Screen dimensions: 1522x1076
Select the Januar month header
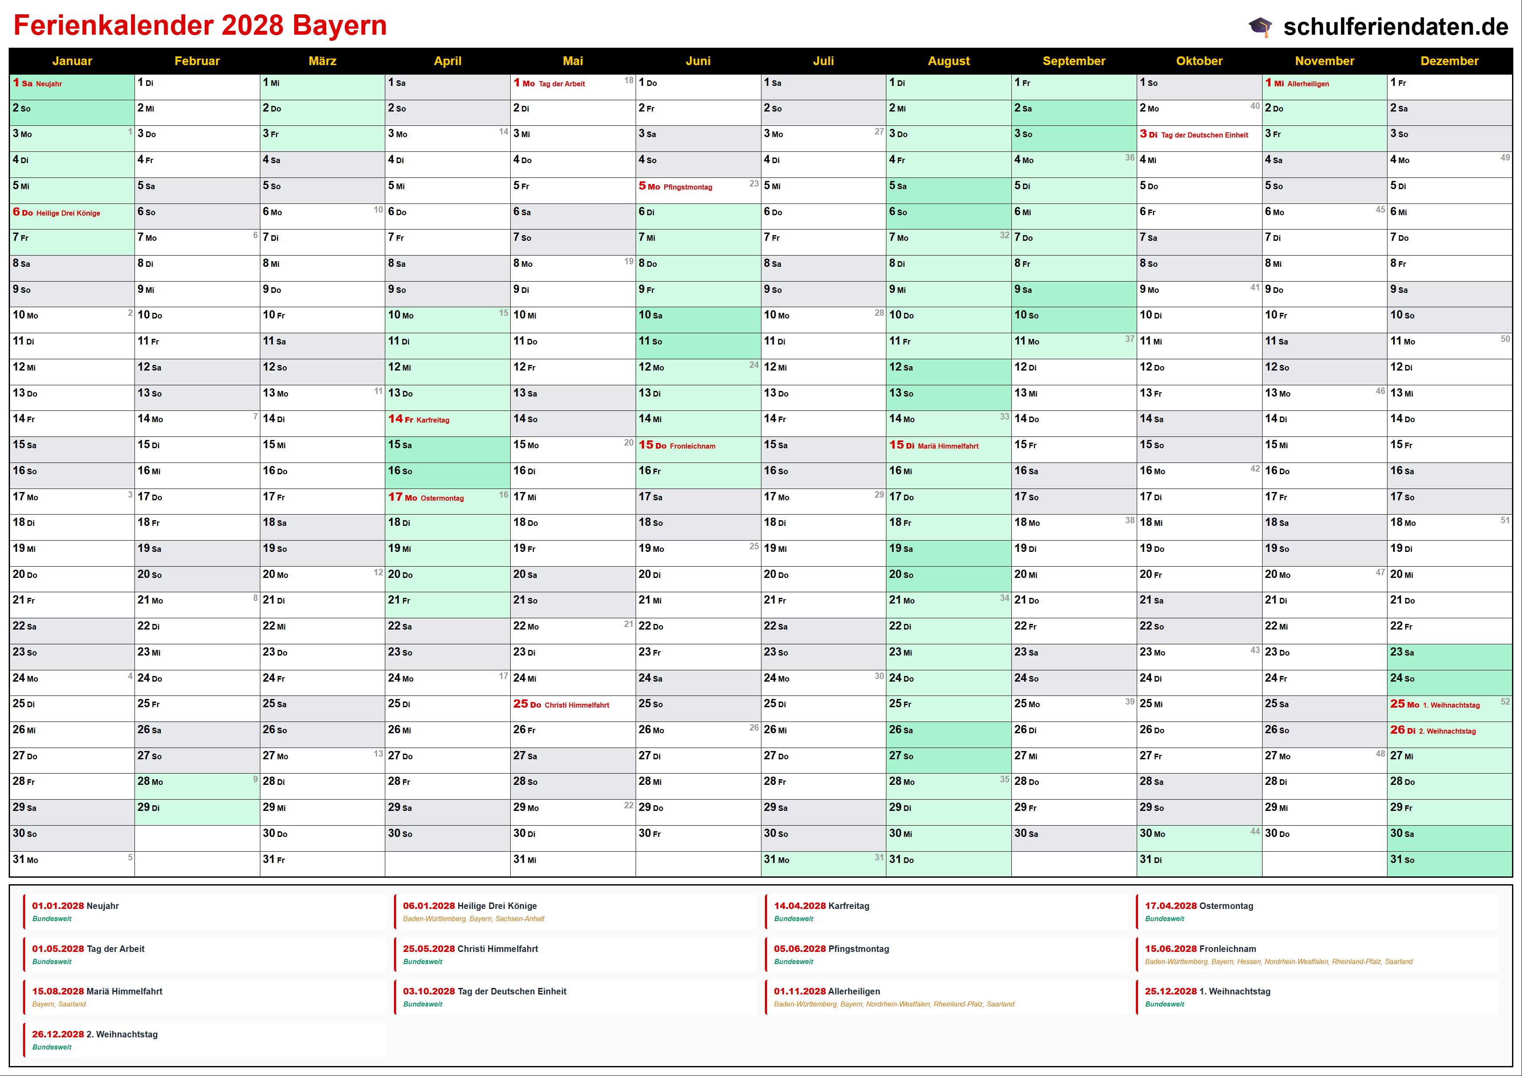click(x=72, y=61)
